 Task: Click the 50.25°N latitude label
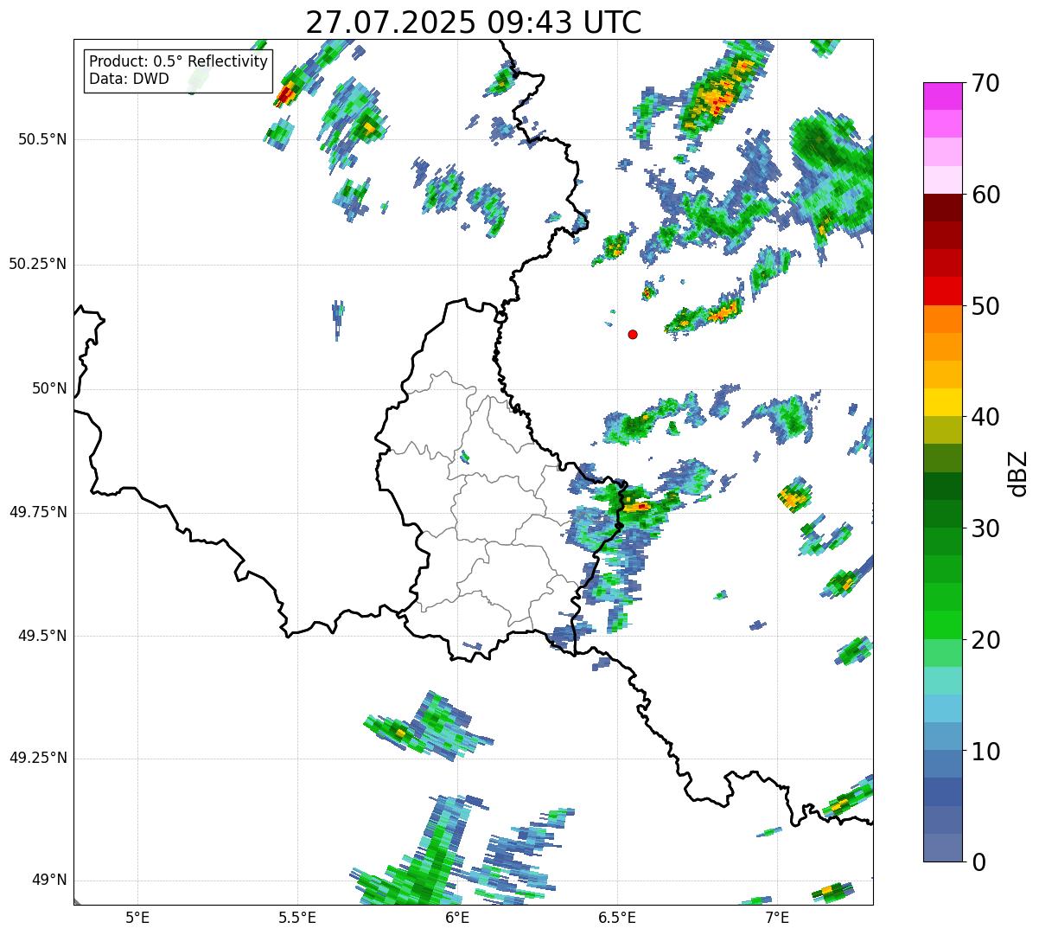coord(38,264)
